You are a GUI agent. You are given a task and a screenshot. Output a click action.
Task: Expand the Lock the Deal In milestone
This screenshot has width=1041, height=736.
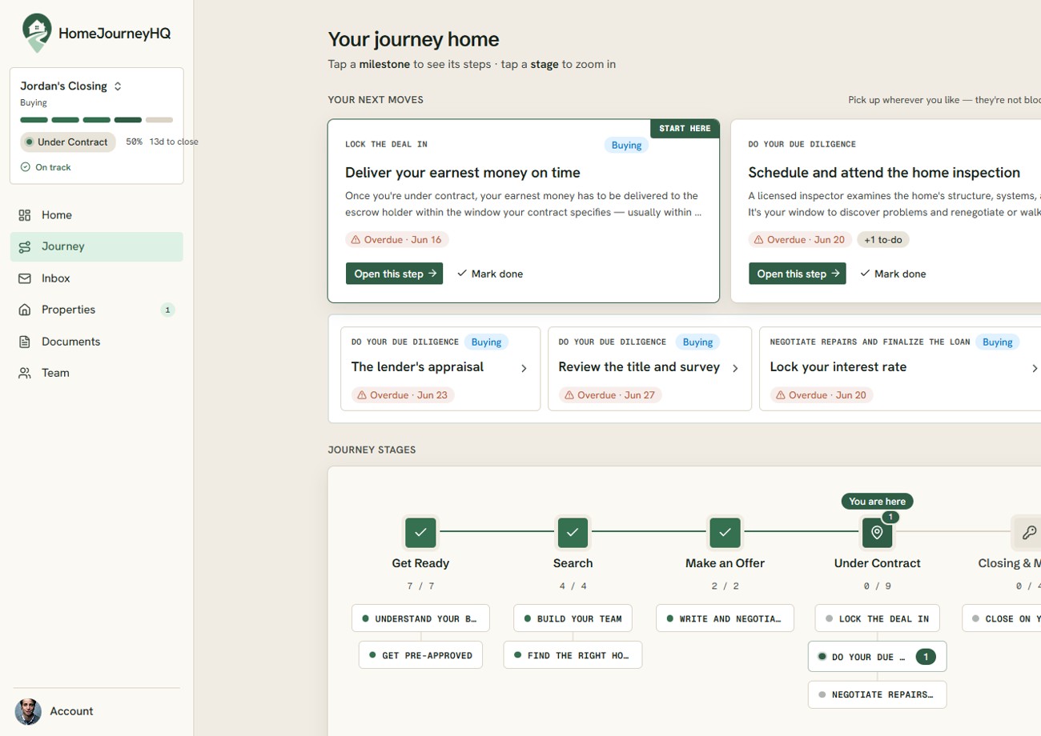[877, 618]
